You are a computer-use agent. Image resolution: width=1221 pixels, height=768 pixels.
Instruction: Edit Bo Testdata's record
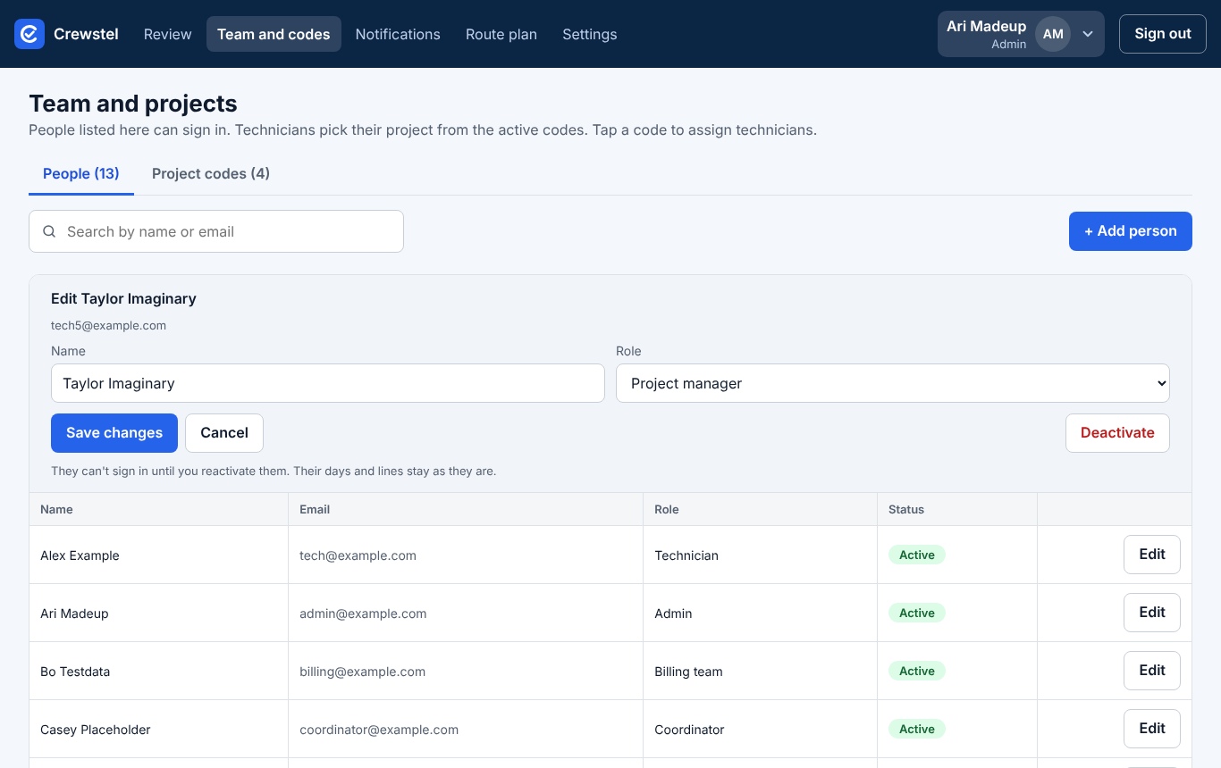pyautogui.click(x=1152, y=671)
